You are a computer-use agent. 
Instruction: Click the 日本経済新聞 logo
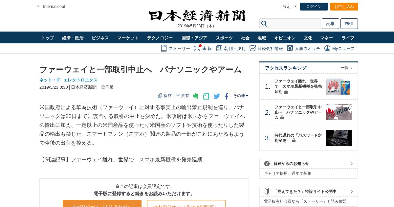[x=197, y=16]
